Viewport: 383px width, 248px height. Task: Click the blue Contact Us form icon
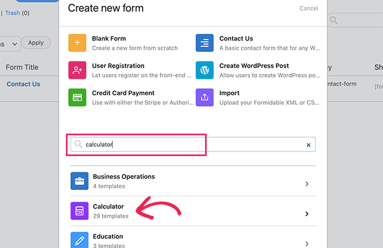205,43
